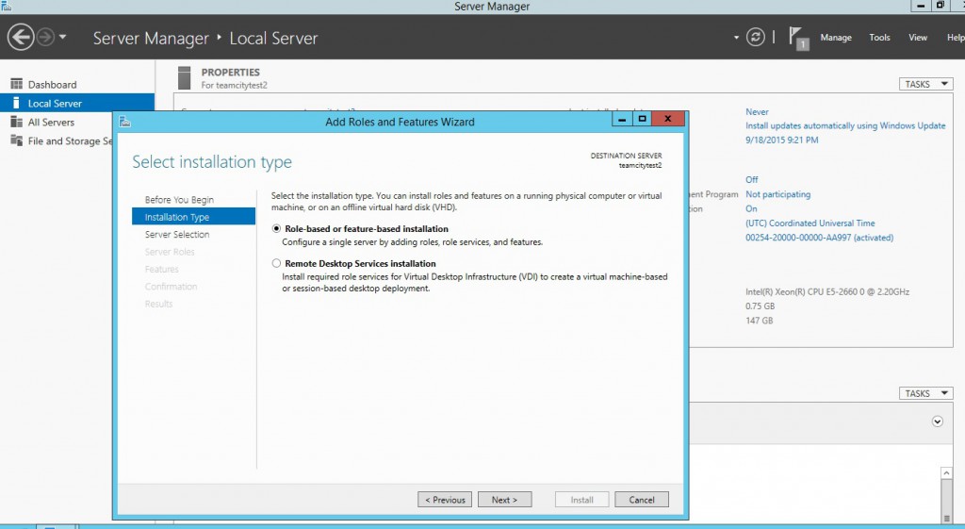This screenshot has height=529, width=965.
Task: Click the File and Storage icon in sidebar
Action: (x=17, y=141)
